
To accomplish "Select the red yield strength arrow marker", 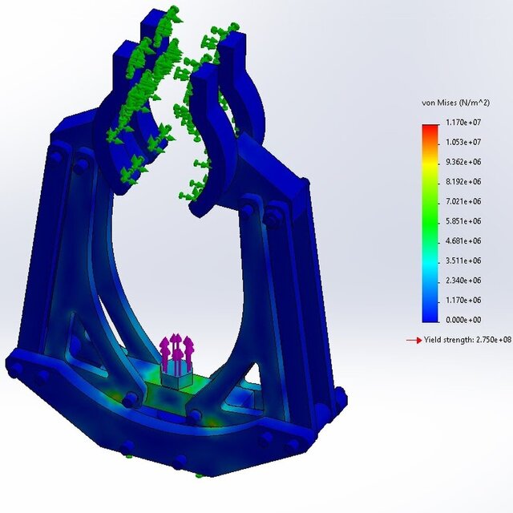I will click(x=414, y=340).
